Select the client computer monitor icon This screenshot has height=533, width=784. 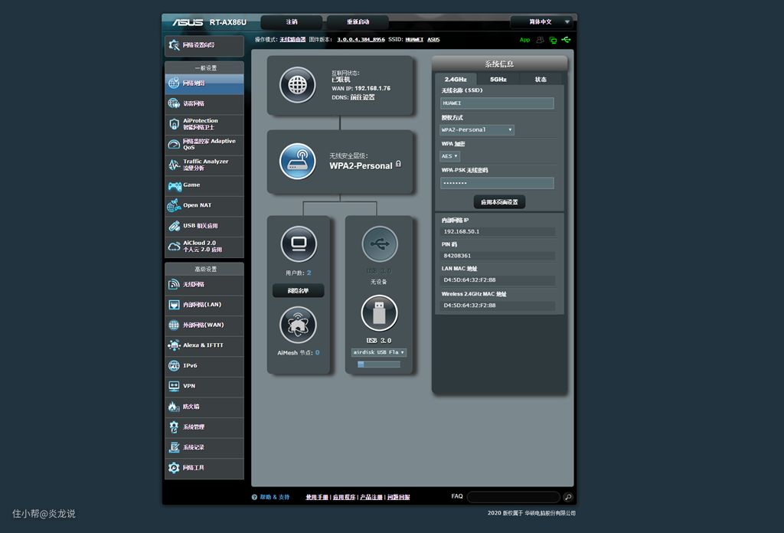point(299,244)
